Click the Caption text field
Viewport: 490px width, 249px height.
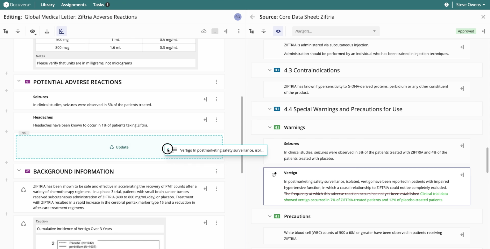click(99, 229)
